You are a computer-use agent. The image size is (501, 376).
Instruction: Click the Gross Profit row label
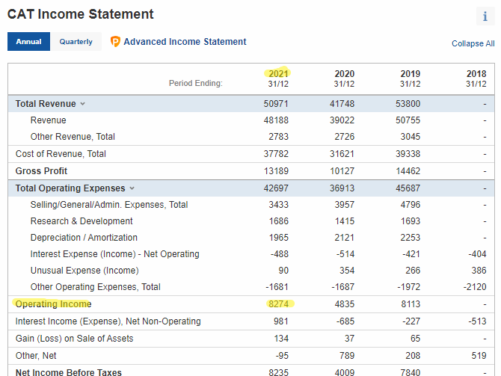[41, 171]
